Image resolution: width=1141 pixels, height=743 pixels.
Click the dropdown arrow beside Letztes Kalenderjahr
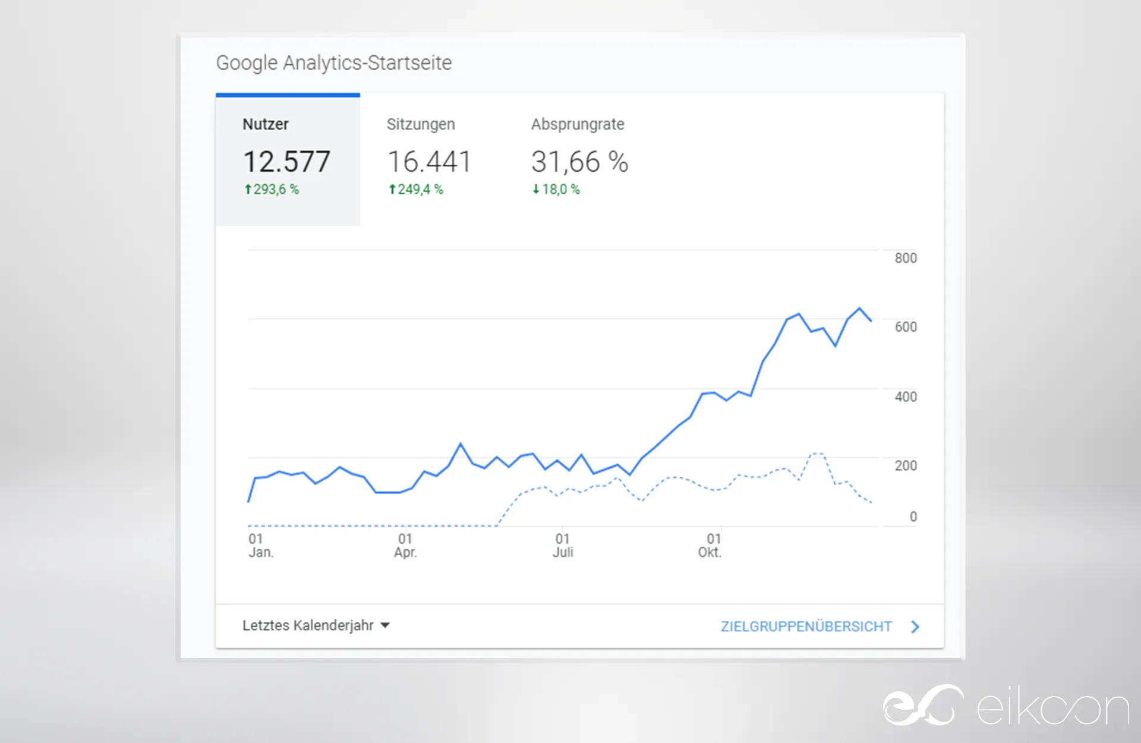[385, 625]
